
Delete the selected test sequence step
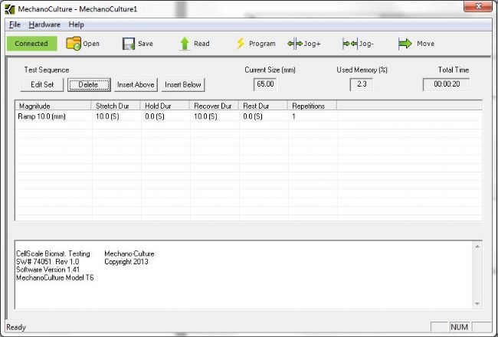click(89, 84)
